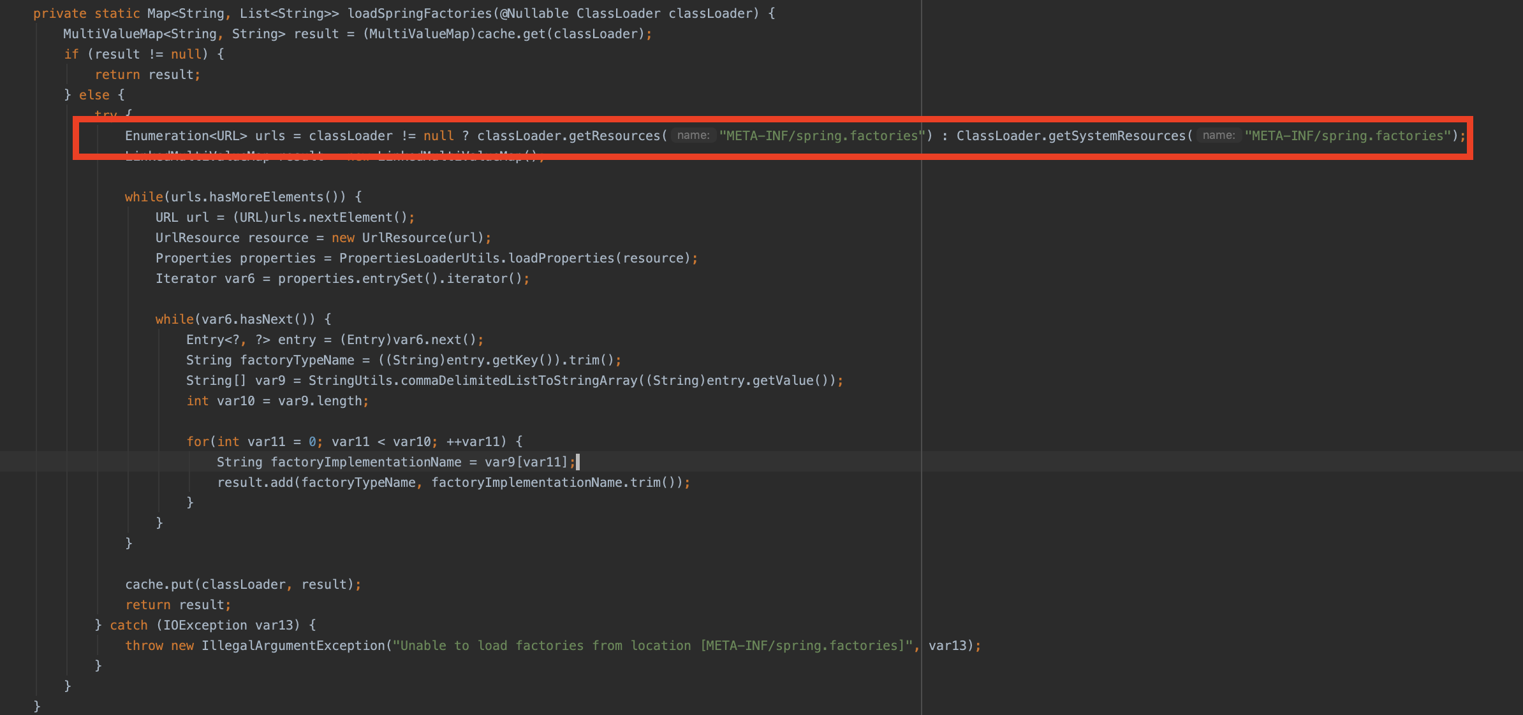Image resolution: width=1523 pixels, height=715 pixels.
Task: Click 'Enumeration<URL>' in the highlighted line
Action: coord(186,136)
